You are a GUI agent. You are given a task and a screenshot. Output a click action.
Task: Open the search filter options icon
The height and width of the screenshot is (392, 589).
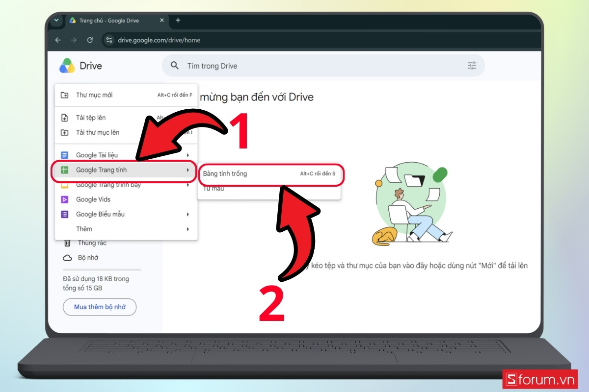coord(472,66)
